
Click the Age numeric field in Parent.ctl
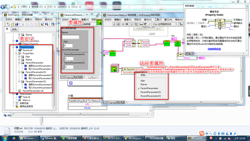(x=68, y=45)
